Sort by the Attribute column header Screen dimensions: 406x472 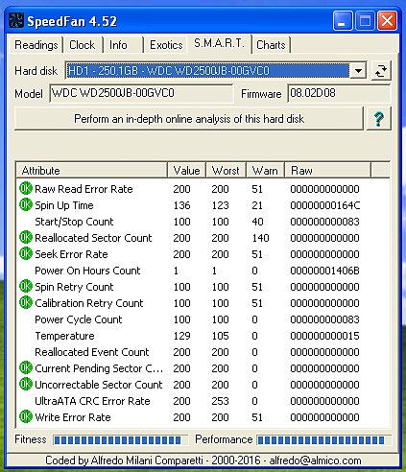coord(92,170)
